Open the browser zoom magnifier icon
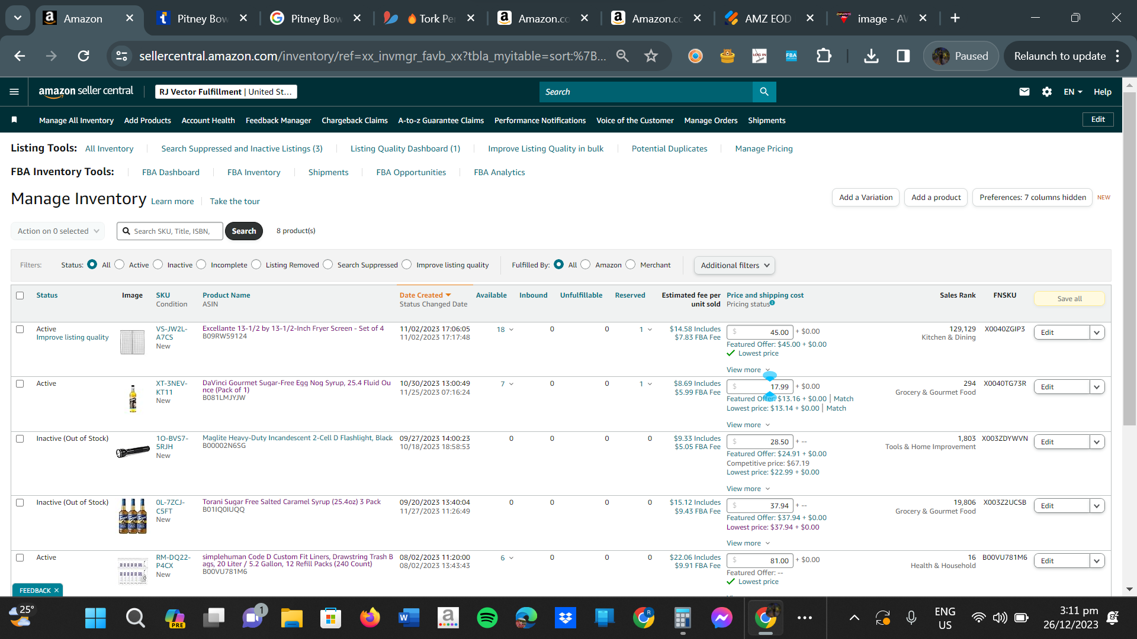This screenshot has width=1137, height=639. [x=622, y=56]
